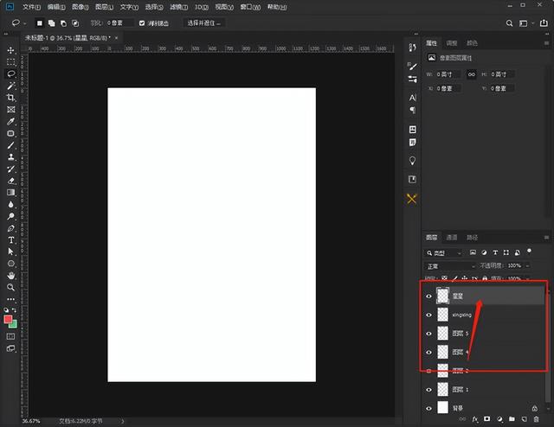Open layer style fx menu
This screenshot has width=554, height=427.
(x=475, y=419)
